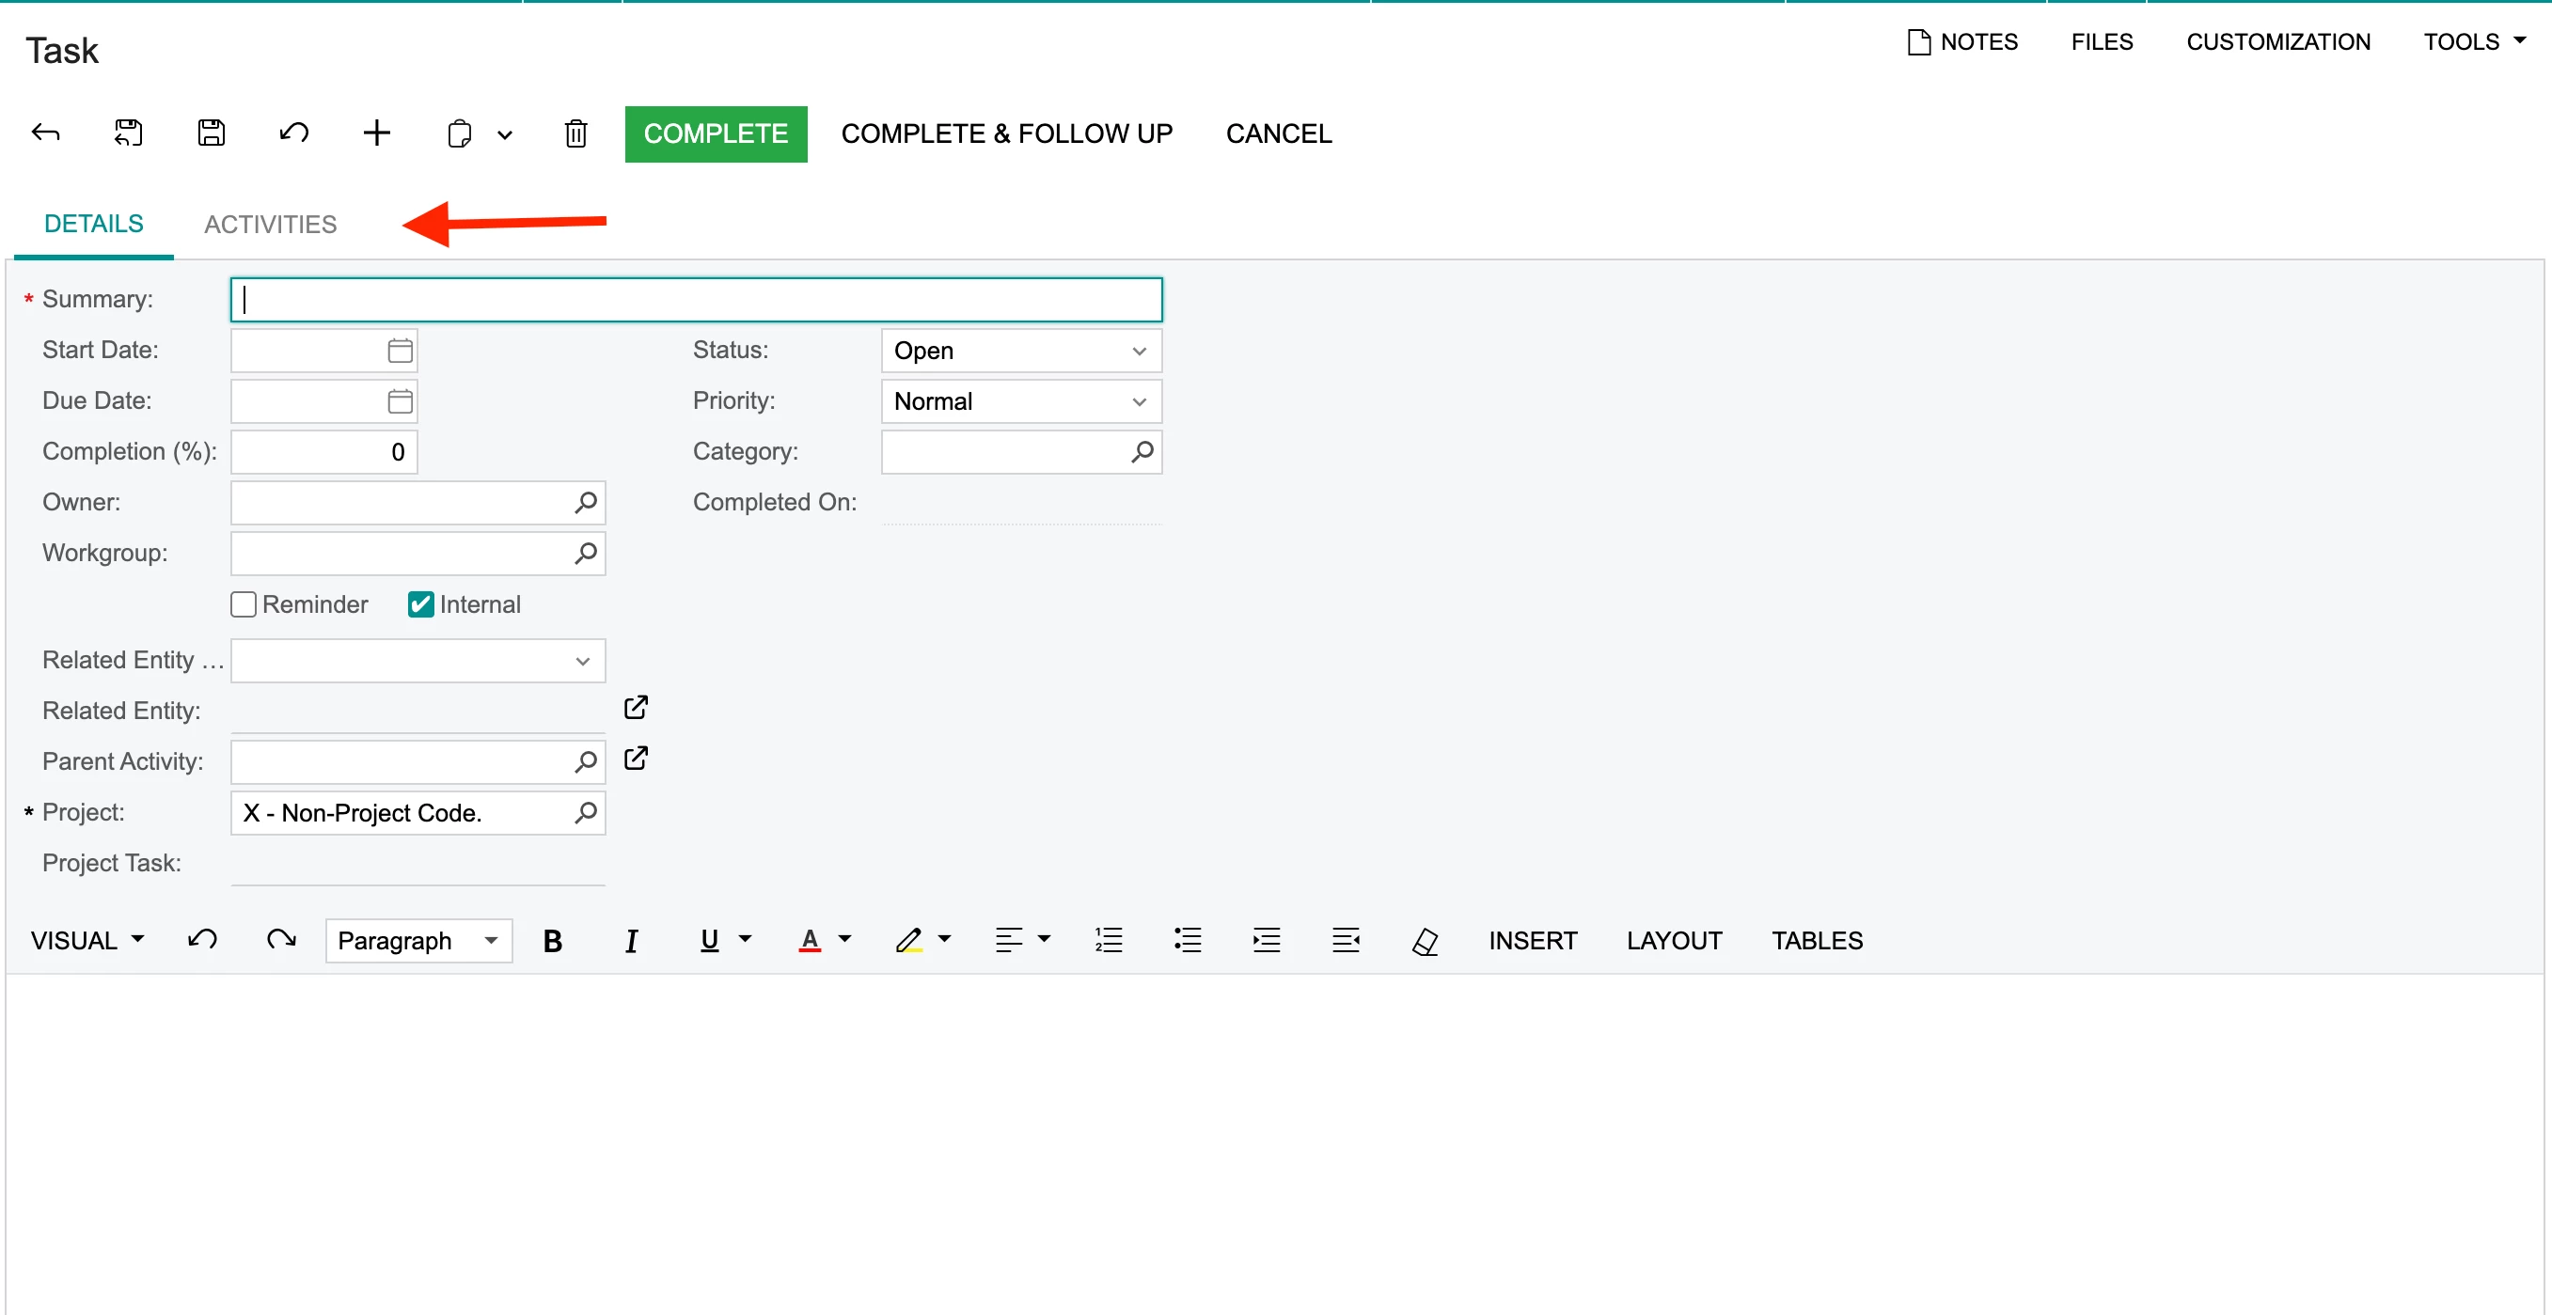Viewport: 2552px width, 1315px height.
Task: Switch to the Activities tab
Action: pyautogui.click(x=270, y=224)
